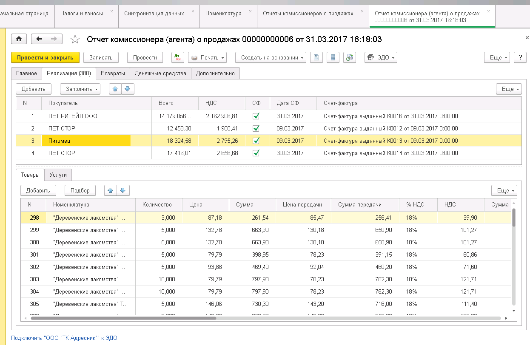Click the horizontal scrollbar of goods table
530x345 pixels.
click(123, 318)
